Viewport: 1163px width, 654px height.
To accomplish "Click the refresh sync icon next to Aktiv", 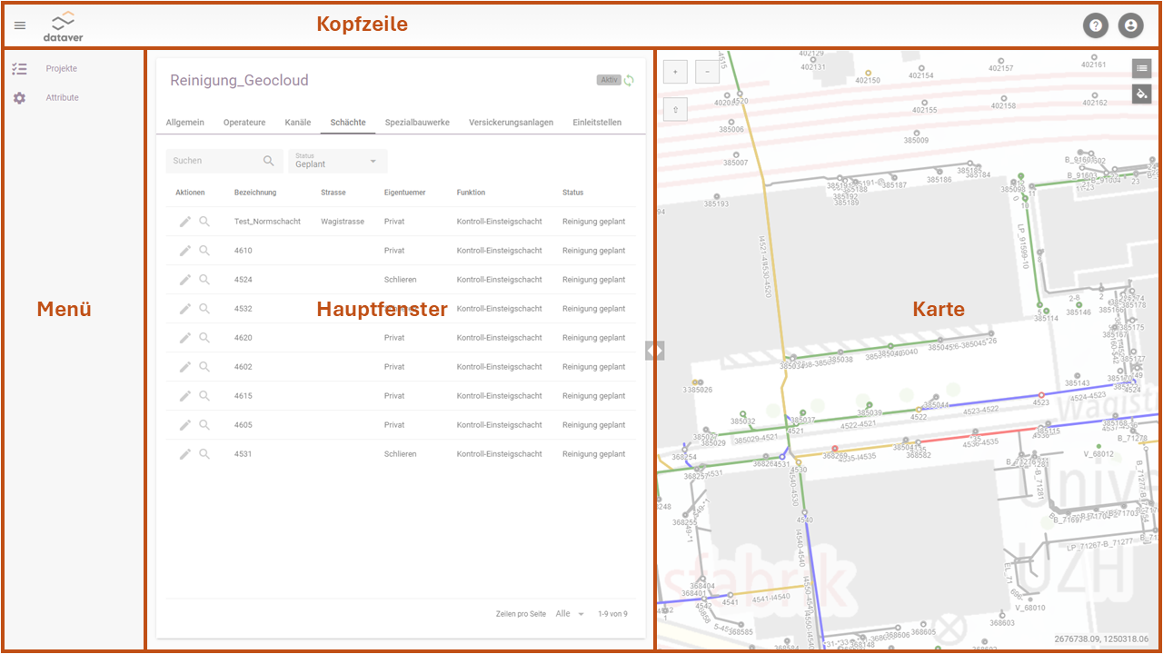I will click(629, 80).
